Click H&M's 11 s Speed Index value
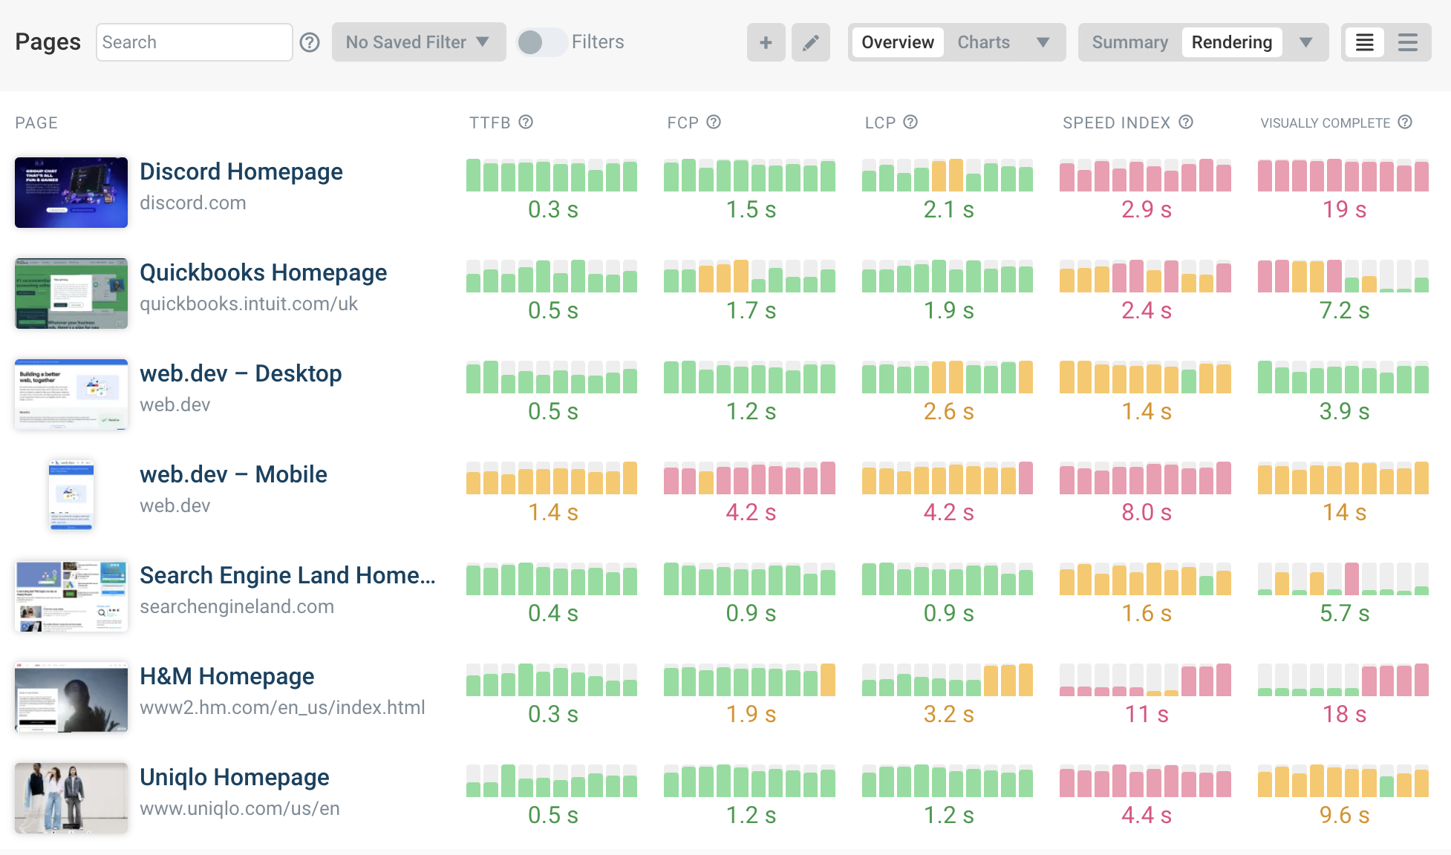Image resolution: width=1451 pixels, height=855 pixels. pyautogui.click(x=1147, y=714)
